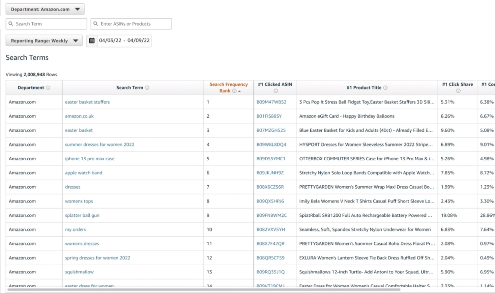Screen dimensions: 495x293
Task: Click info icon next to Search Term header
Action: pos(147,88)
